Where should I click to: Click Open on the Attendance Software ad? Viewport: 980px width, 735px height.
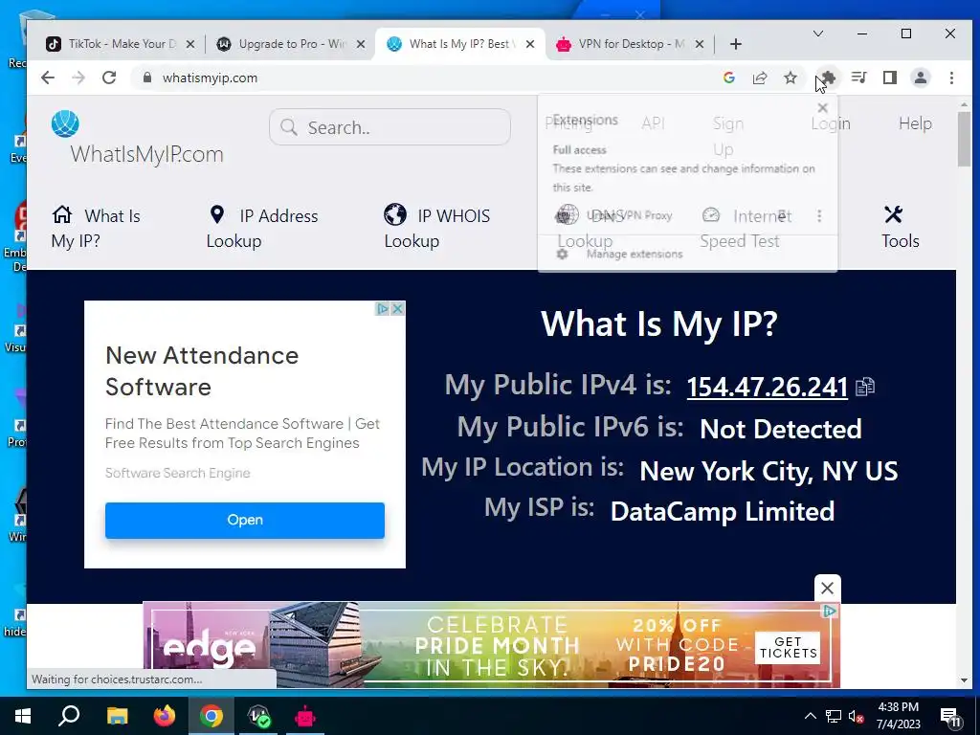(244, 520)
